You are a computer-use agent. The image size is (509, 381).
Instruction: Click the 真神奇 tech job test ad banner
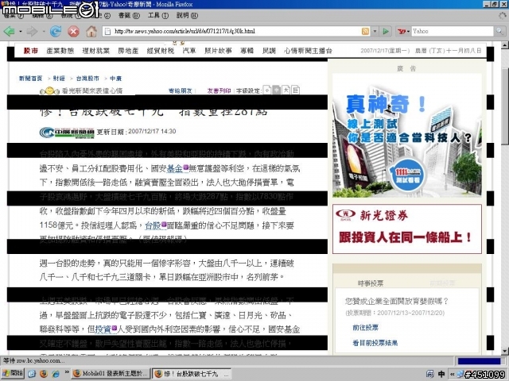coord(406,136)
